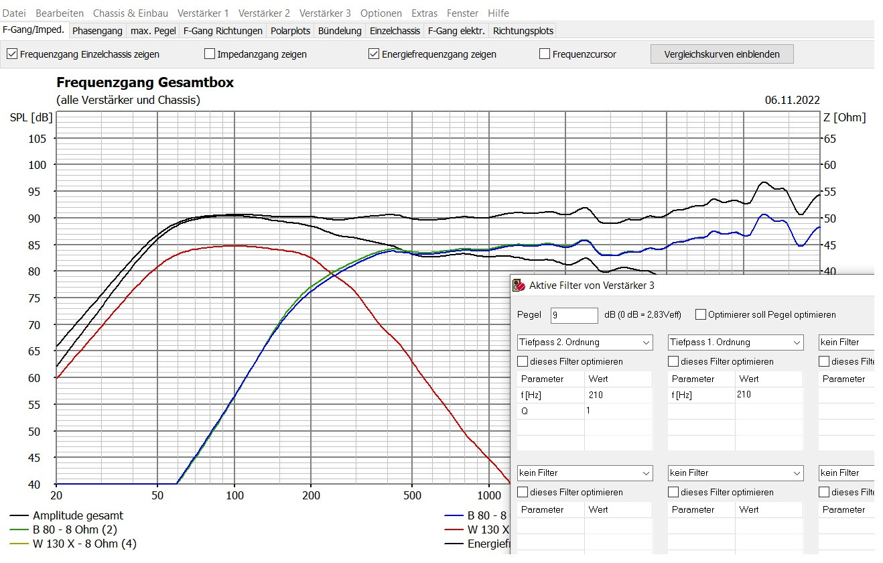Viewport: 883px width, 563px height.
Task: Open the Extras menu
Action: point(424,13)
